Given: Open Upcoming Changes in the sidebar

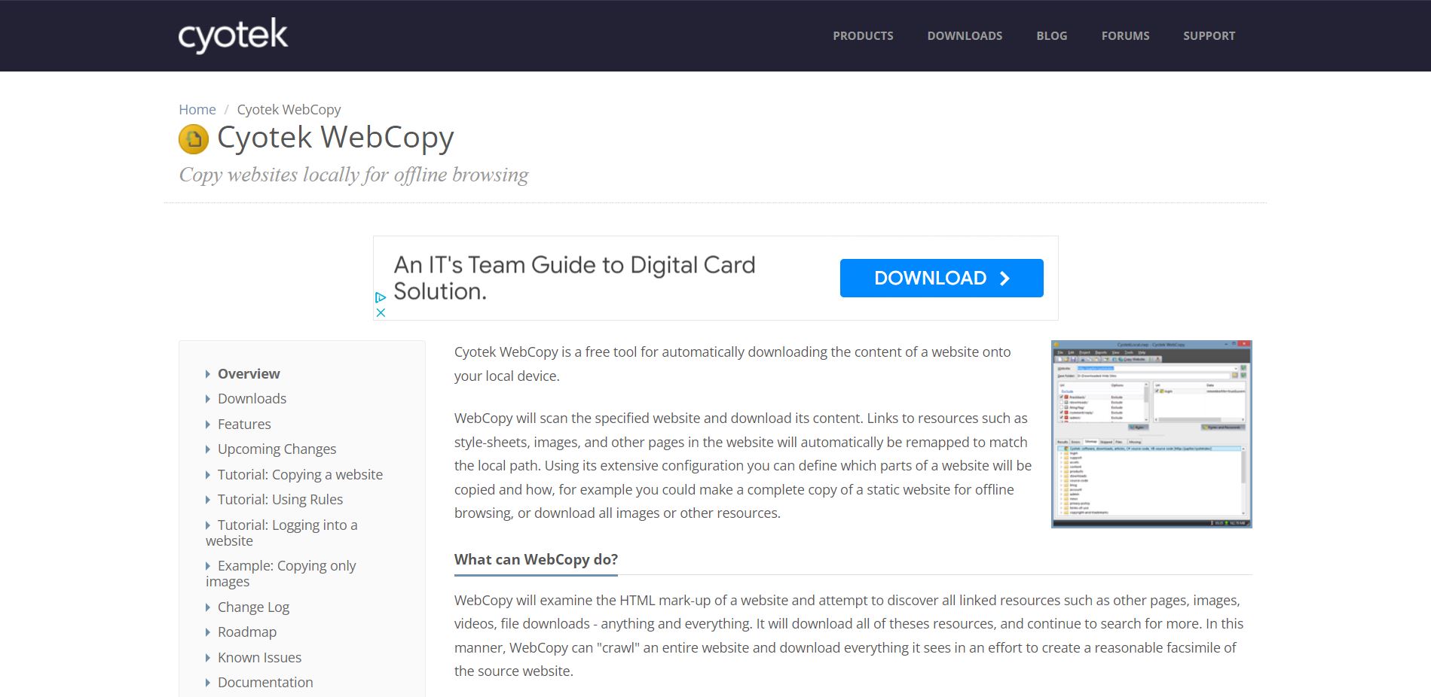Looking at the screenshot, I should 277,449.
